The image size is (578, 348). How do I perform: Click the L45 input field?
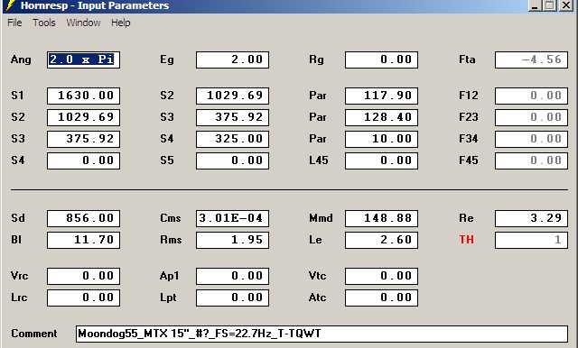(x=381, y=160)
